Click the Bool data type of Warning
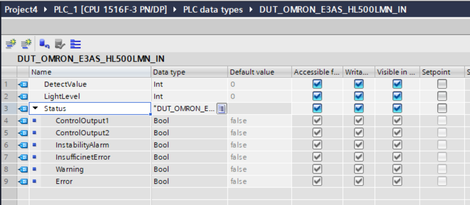Viewport: 470px width, 205px height. tap(161, 169)
